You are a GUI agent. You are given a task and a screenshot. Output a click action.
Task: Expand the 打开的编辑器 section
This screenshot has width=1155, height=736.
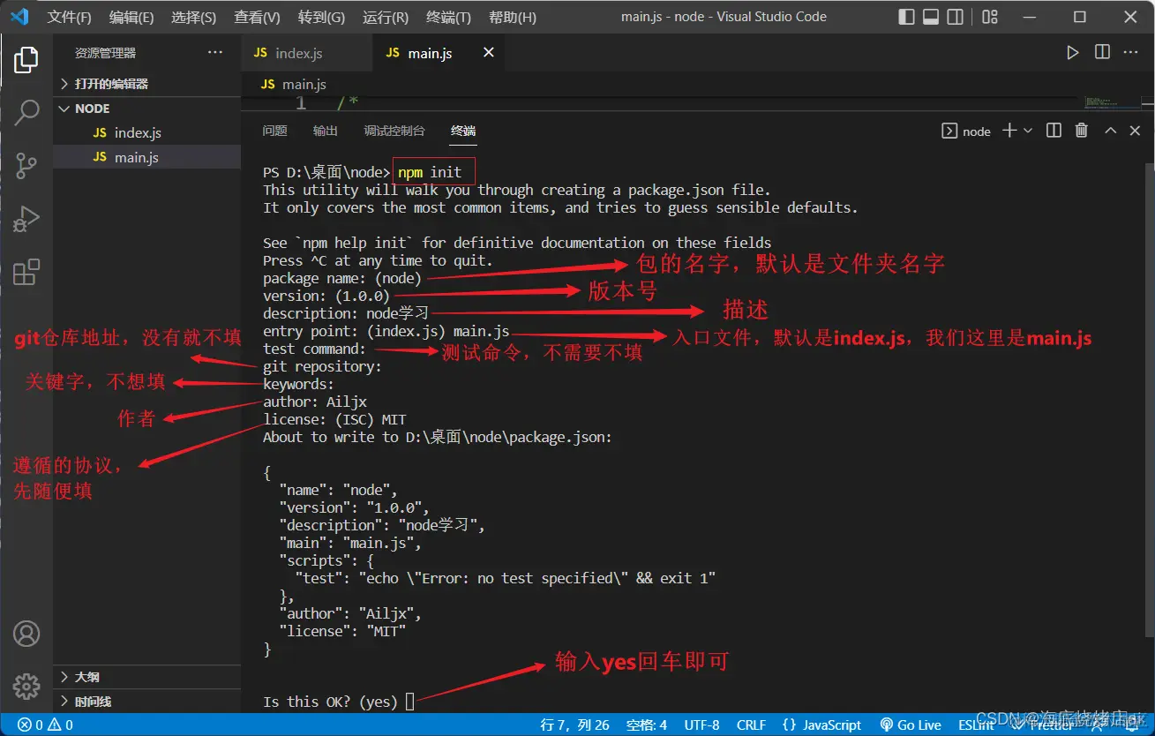146,84
